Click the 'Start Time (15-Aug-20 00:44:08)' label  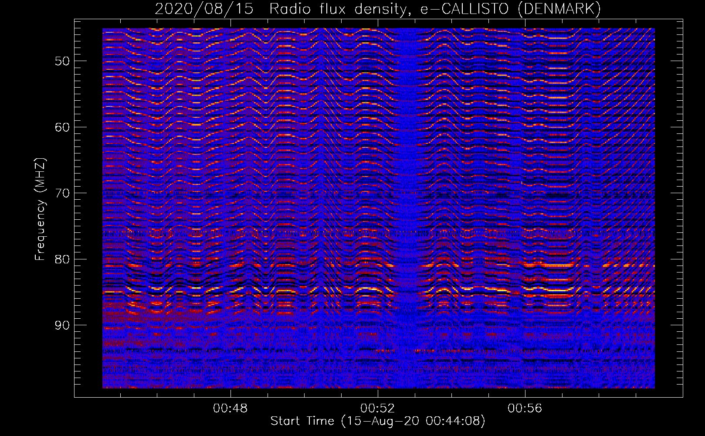point(378,421)
